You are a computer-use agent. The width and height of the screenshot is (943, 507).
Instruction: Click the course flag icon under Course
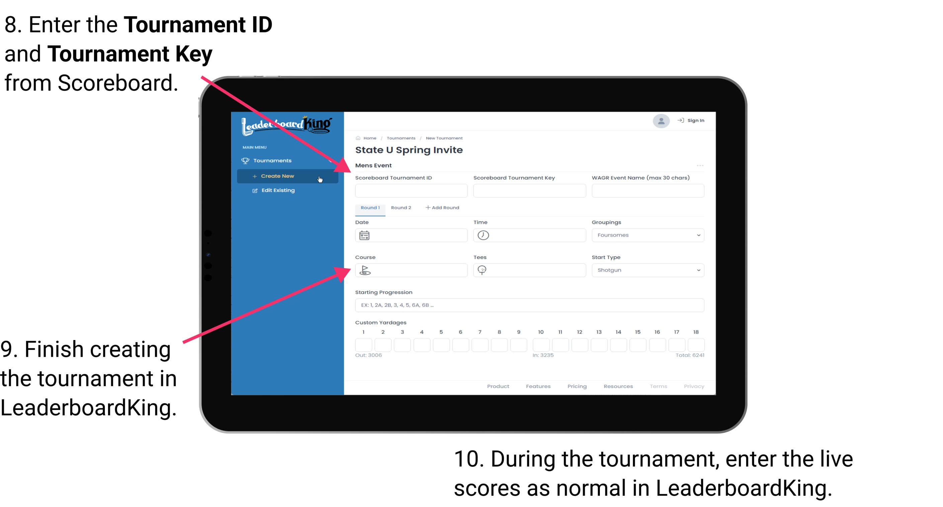point(365,270)
